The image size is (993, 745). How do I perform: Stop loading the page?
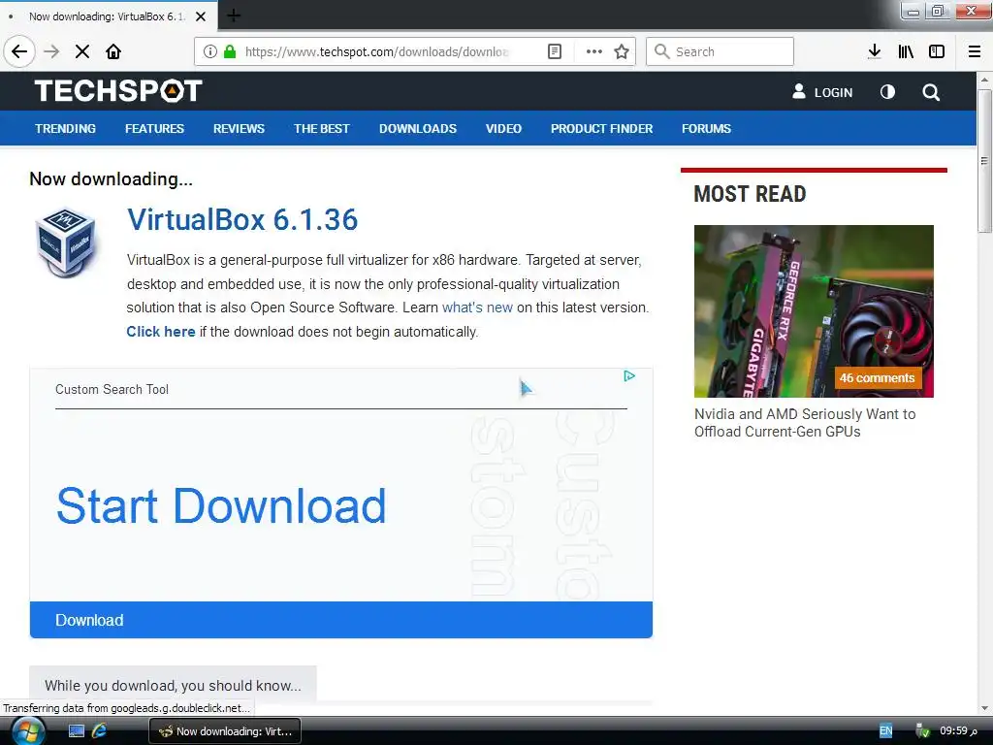(x=82, y=51)
